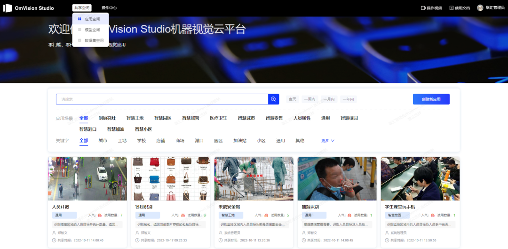508x249 pixels.
Task: Filter keywords by 学校
Action: (141, 141)
